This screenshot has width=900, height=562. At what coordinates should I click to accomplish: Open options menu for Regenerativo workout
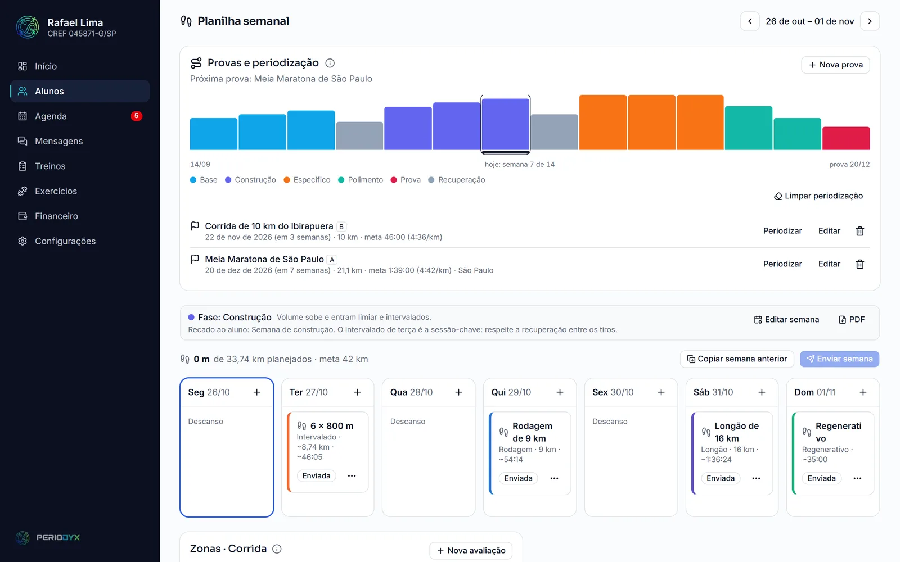pos(857,478)
